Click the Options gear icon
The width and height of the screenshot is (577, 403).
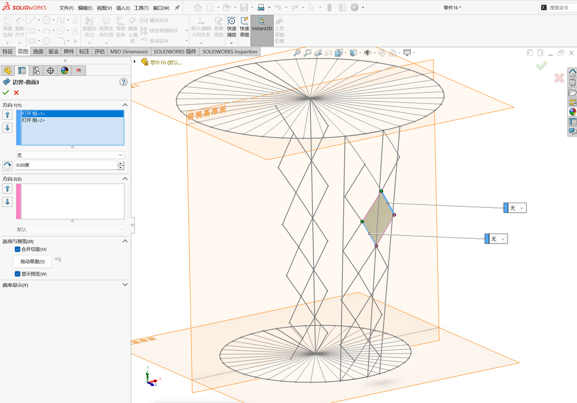click(x=354, y=7)
